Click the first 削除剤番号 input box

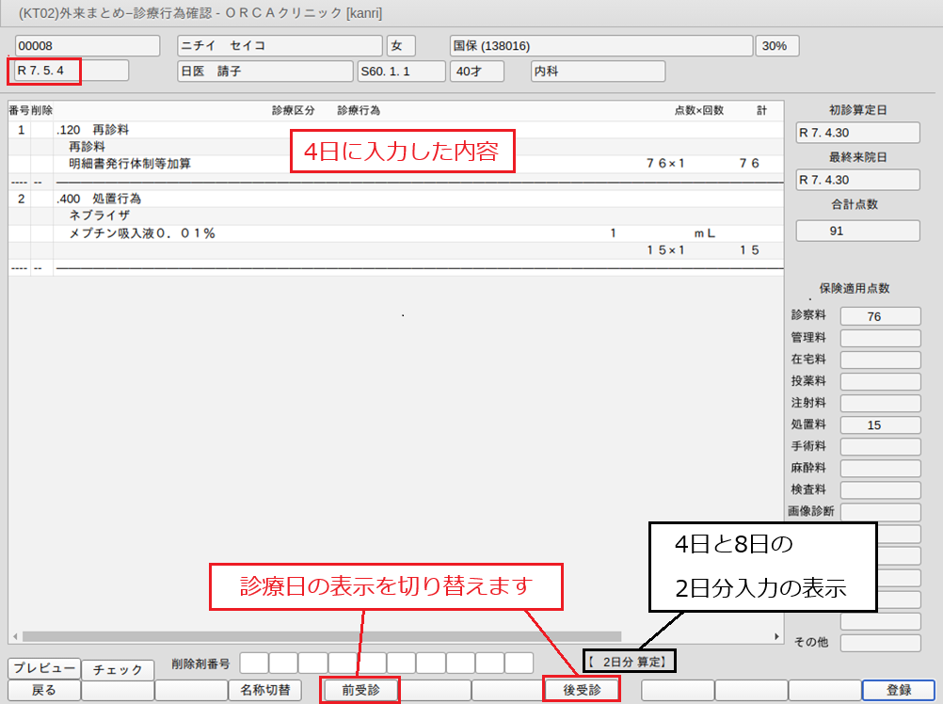(254, 663)
